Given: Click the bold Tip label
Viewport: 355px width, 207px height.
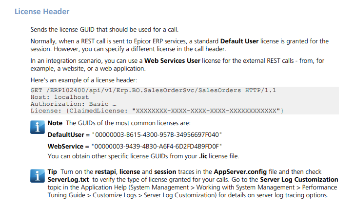Looking at the screenshot, I should point(52,172).
